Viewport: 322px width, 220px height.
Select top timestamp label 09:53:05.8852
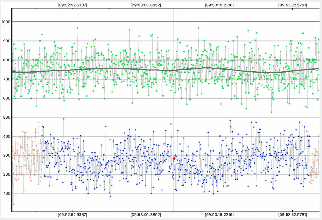(x=146, y=5)
